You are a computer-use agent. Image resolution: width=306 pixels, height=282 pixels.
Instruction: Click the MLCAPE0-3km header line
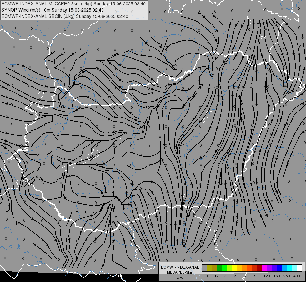(73, 4)
